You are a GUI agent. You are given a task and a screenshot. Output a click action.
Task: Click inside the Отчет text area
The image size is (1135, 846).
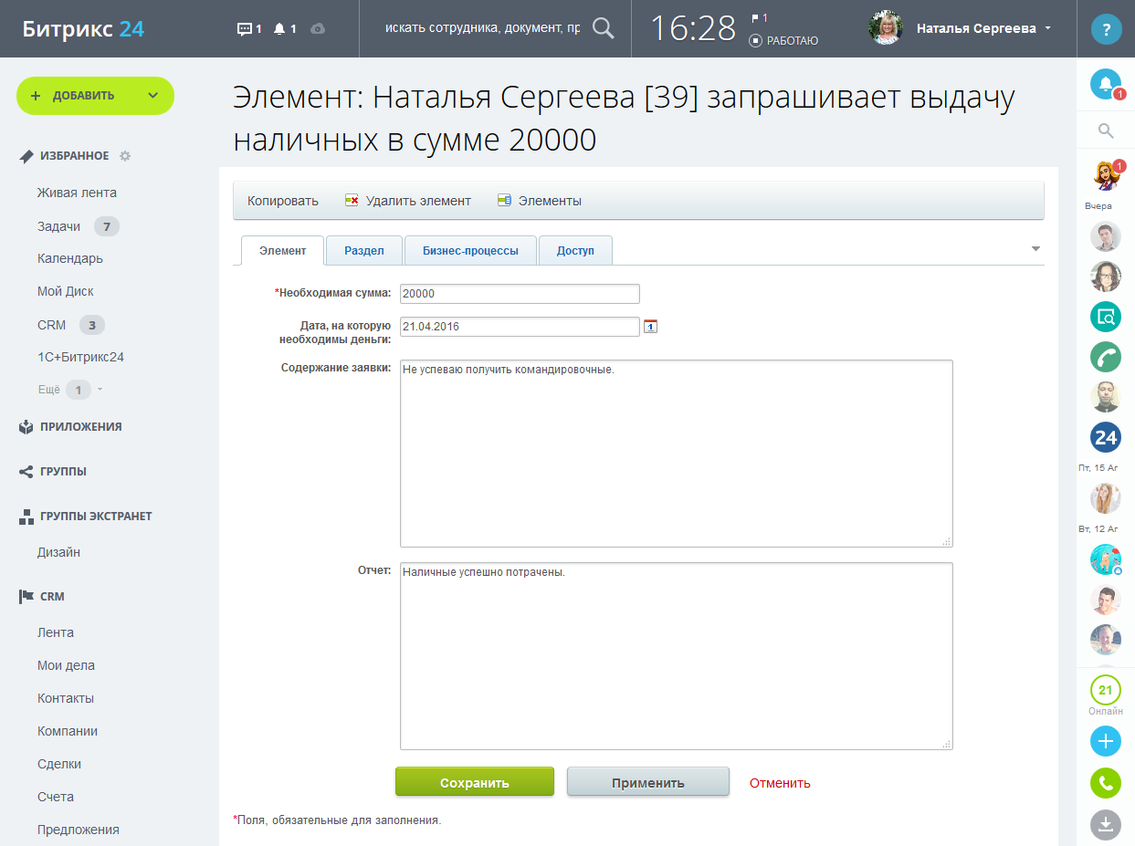coord(677,656)
